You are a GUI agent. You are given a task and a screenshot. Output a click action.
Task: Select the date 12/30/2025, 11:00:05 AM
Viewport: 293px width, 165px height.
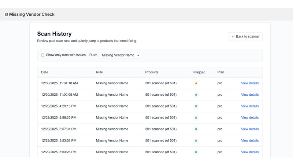click(59, 95)
